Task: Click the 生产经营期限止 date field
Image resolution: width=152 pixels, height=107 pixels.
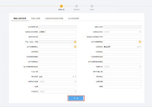Action: (58, 47)
